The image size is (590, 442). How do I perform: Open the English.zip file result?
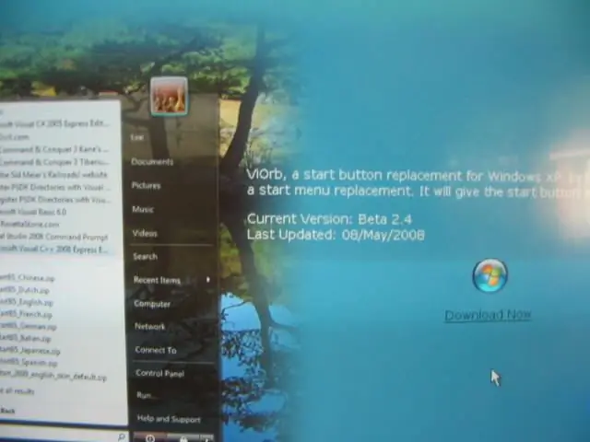coord(27,302)
